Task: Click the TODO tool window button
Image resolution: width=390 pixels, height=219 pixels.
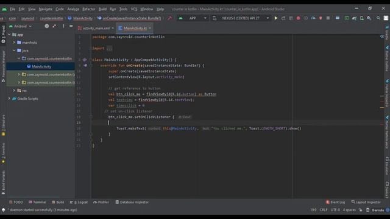Action: [16, 202]
